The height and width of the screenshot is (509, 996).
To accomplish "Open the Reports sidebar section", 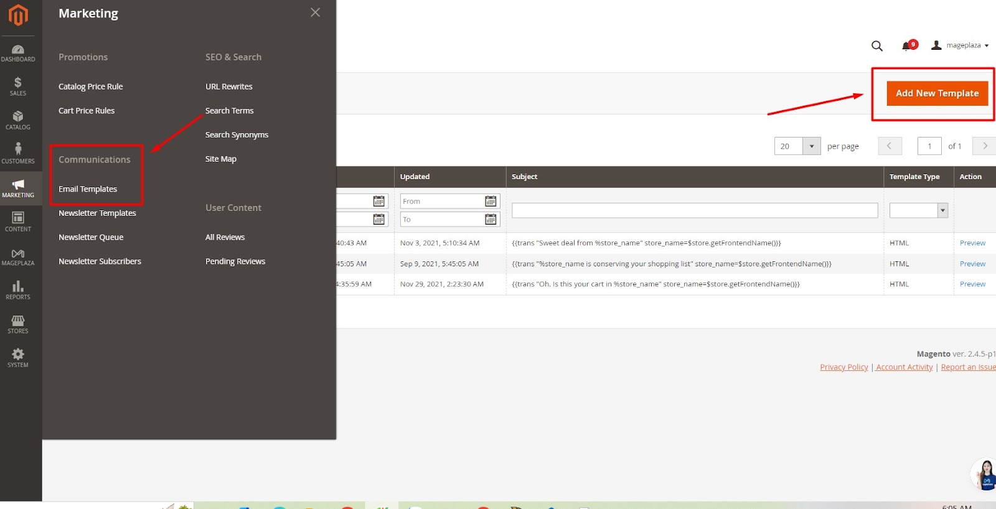I will coord(18,290).
